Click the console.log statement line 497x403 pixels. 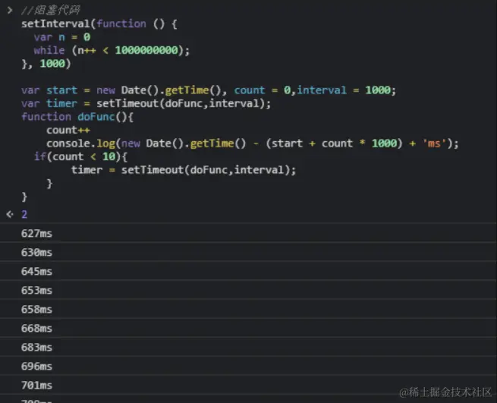point(253,143)
